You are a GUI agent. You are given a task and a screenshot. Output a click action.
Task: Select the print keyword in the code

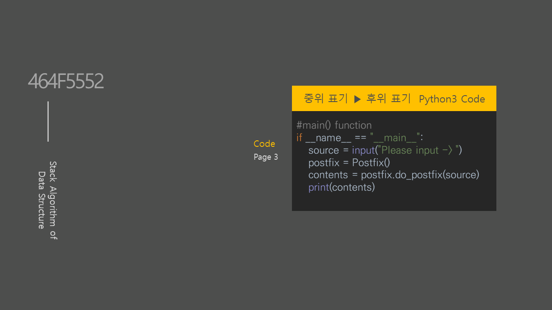tap(318, 187)
